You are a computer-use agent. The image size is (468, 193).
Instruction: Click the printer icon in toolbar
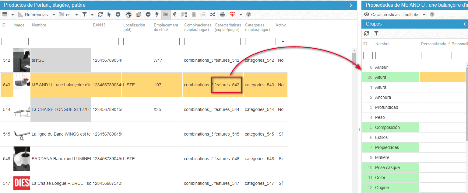(x=223, y=14)
